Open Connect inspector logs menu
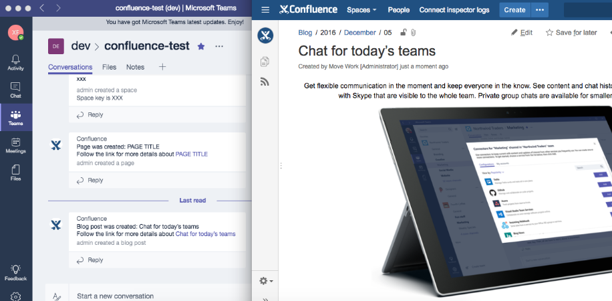612x301 pixels. point(454,10)
